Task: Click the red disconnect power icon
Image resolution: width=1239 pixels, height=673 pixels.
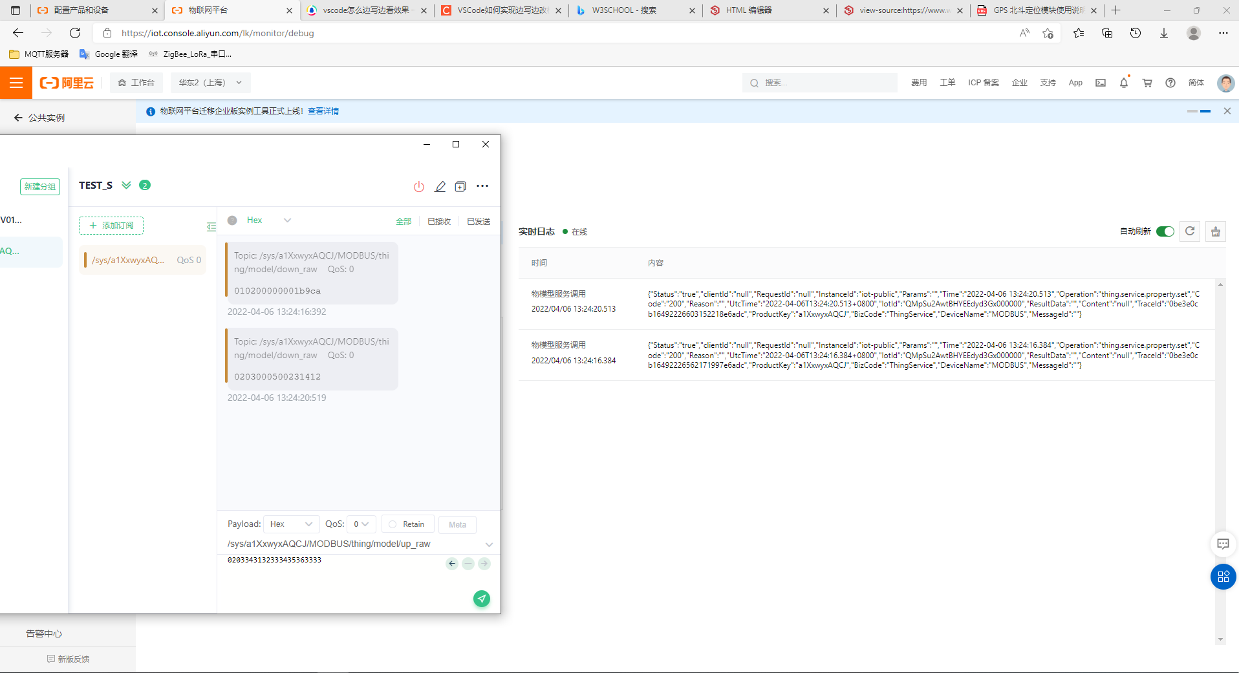Action: (419, 187)
